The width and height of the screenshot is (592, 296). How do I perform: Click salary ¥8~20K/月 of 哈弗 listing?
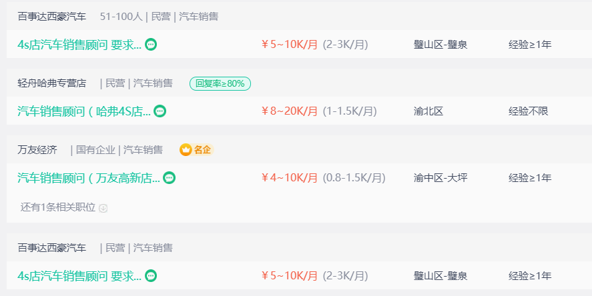pyautogui.click(x=290, y=111)
